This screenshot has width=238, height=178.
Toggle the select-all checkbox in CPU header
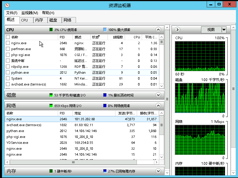tap(8, 37)
